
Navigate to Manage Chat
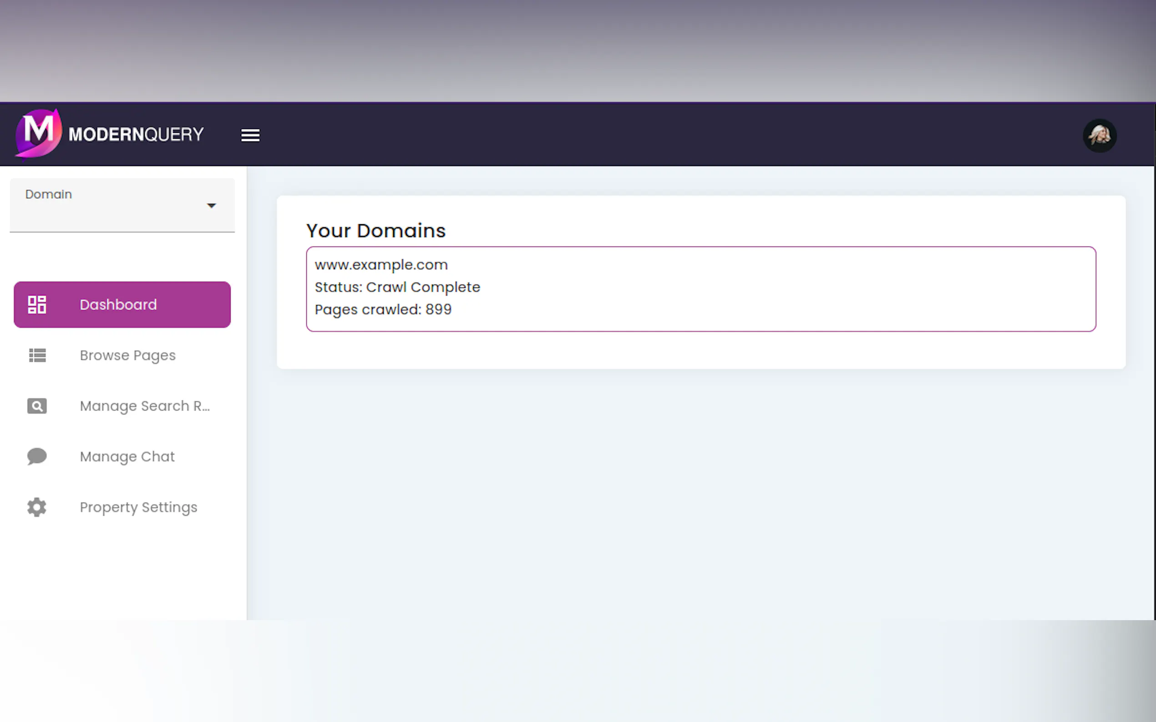pyautogui.click(x=127, y=456)
